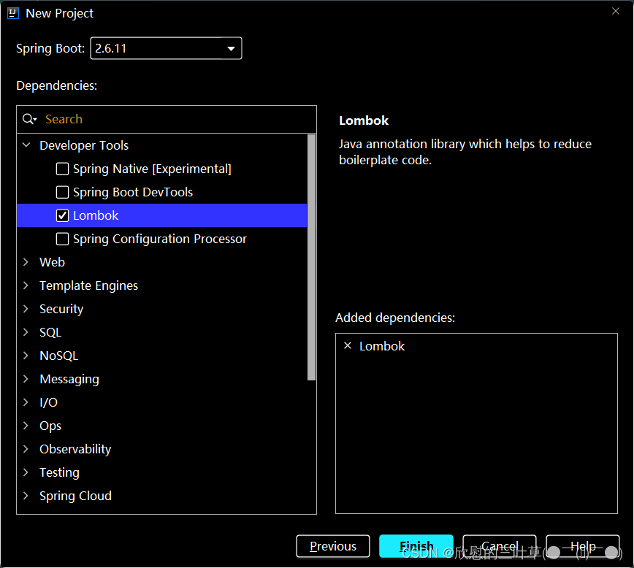Click the Spring Configuration Processor label
This screenshot has width=634, height=568.
pos(160,239)
